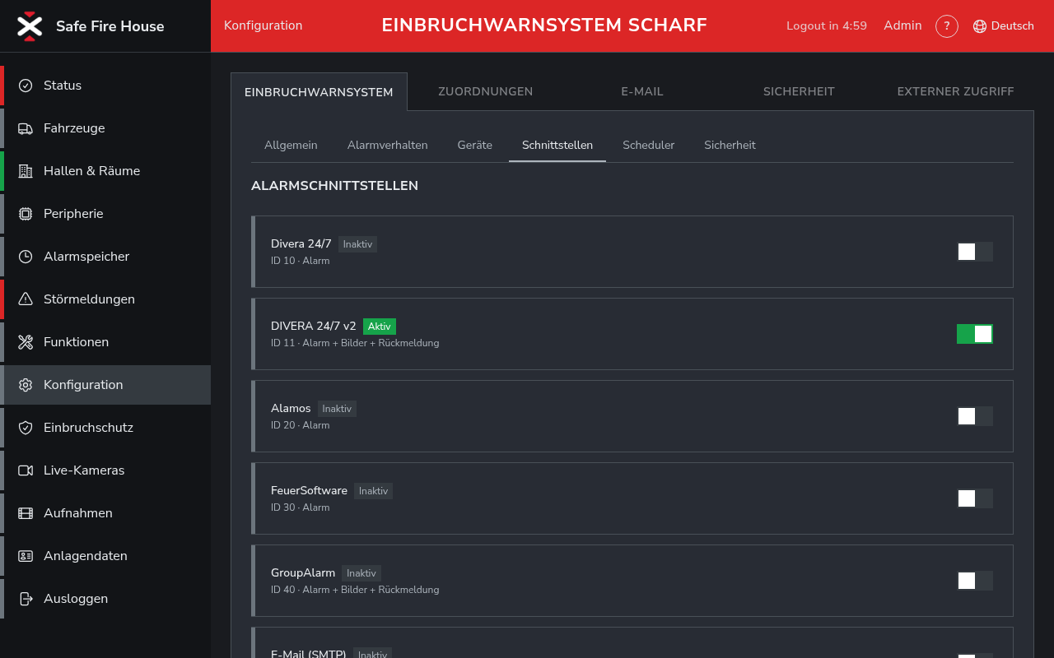Click the Einbruchschutz shield icon
The height and width of the screenshot is (658, 1054).
coord(26,428)
